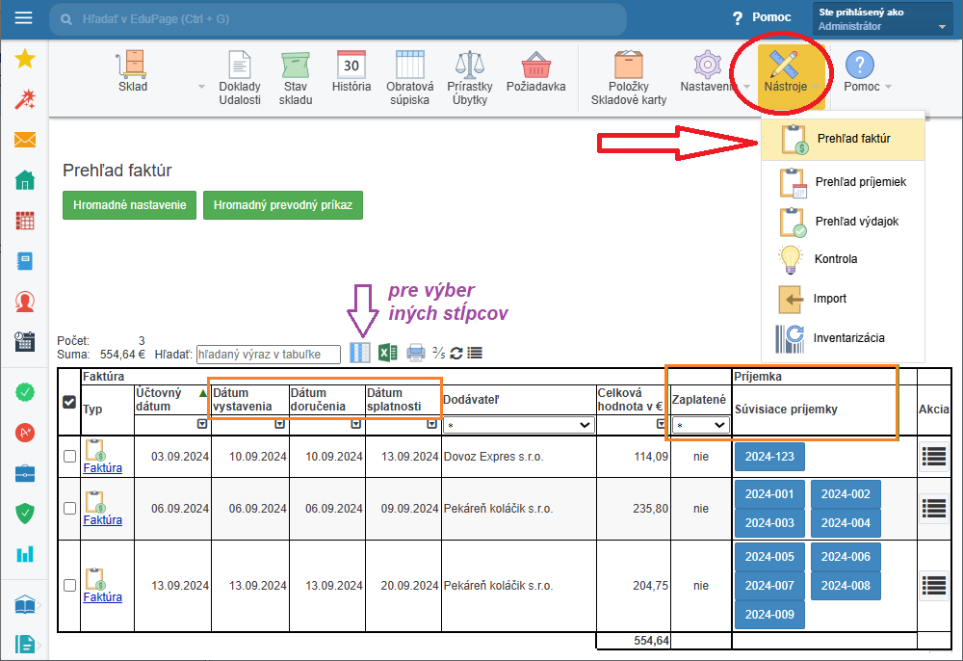Click Hromadné nastavenie button
The height and width of the screenshot is (661, 963).
(x=129, y=205)
